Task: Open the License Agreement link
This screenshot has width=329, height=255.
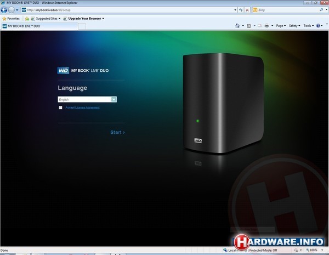Action: point(87,107)
